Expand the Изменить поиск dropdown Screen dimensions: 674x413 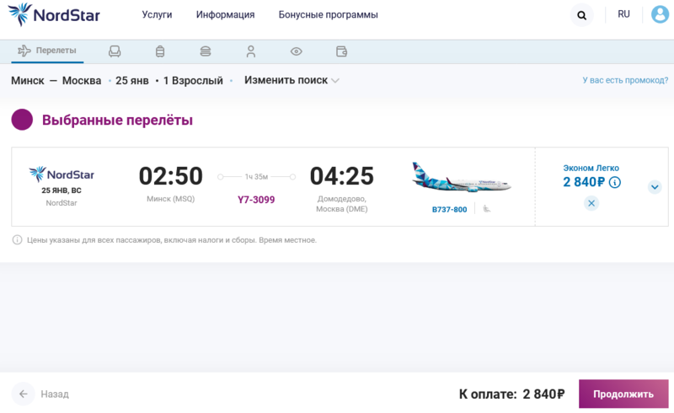(292, 81)
